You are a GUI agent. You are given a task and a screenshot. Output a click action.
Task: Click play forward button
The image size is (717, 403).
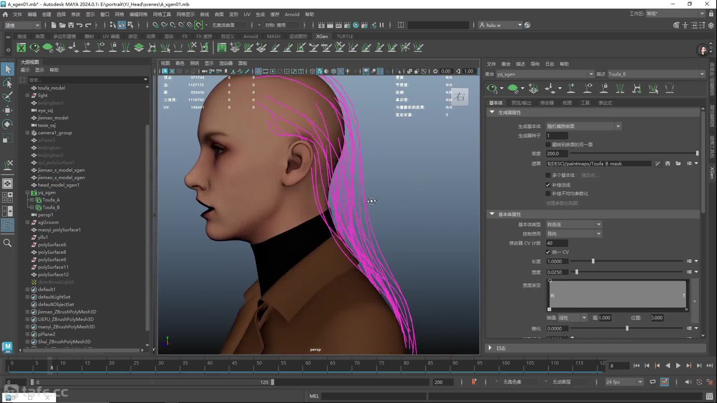[678, 366]
